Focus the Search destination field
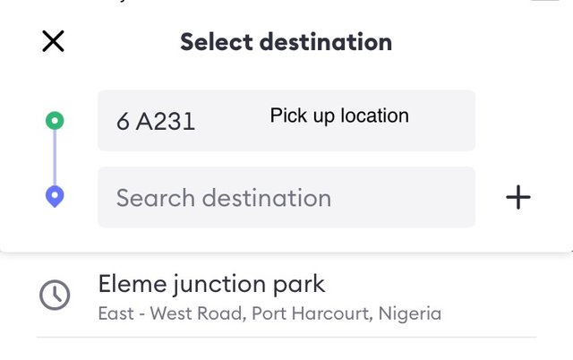This screenshot has width=573, height=360. [286, 197]
